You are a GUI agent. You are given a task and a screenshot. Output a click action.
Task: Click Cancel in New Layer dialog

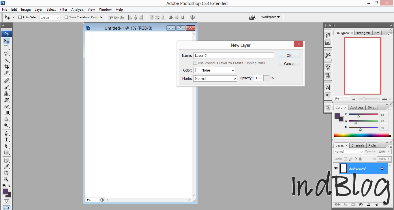click(289, 64)
